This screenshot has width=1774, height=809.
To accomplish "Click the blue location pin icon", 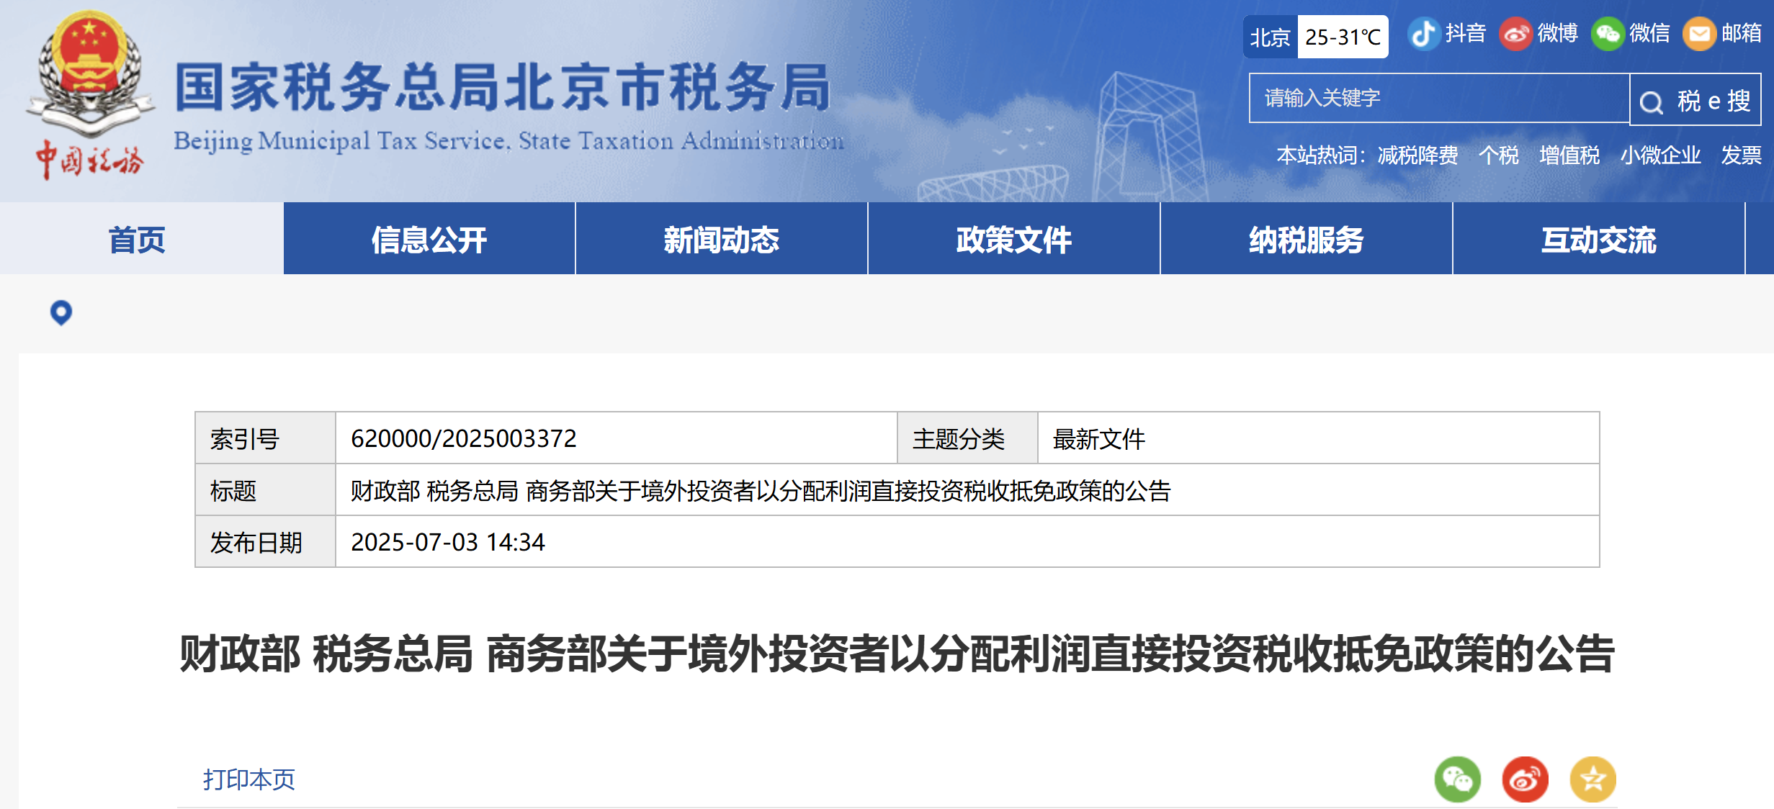I will tap(61, 312).
